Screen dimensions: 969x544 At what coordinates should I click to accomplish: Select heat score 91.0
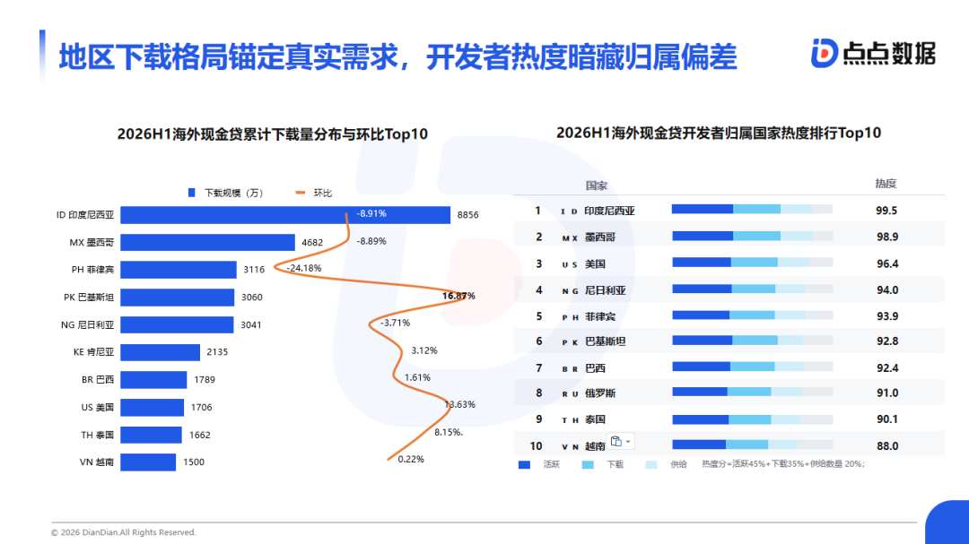pos(886,393)
